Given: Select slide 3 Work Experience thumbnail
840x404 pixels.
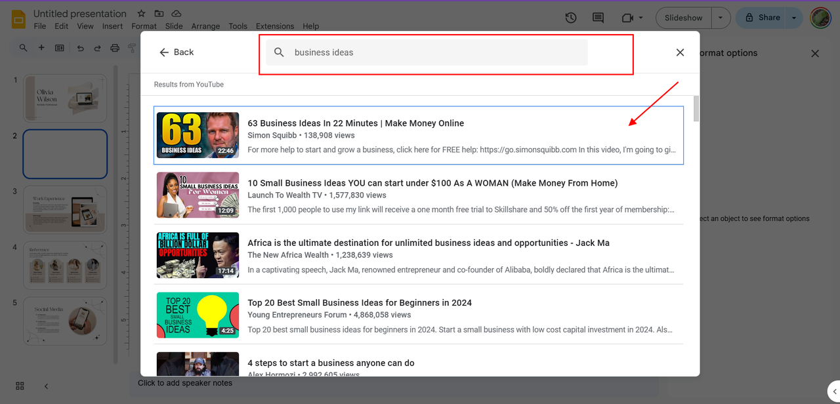Looking at the screenshot, I should click(x=65, y=210).
